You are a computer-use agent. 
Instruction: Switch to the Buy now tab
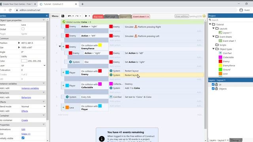(98, 17)
